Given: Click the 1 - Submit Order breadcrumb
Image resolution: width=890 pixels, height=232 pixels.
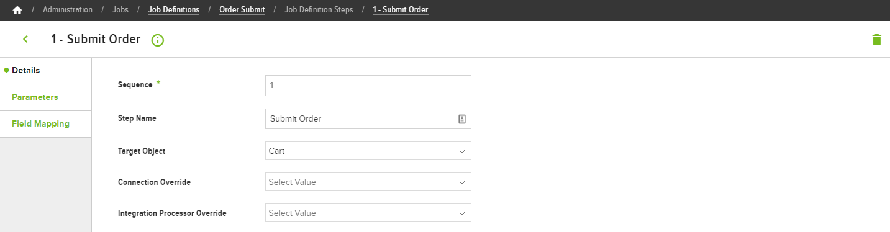Looking at the screenshot, I should 401,10.
